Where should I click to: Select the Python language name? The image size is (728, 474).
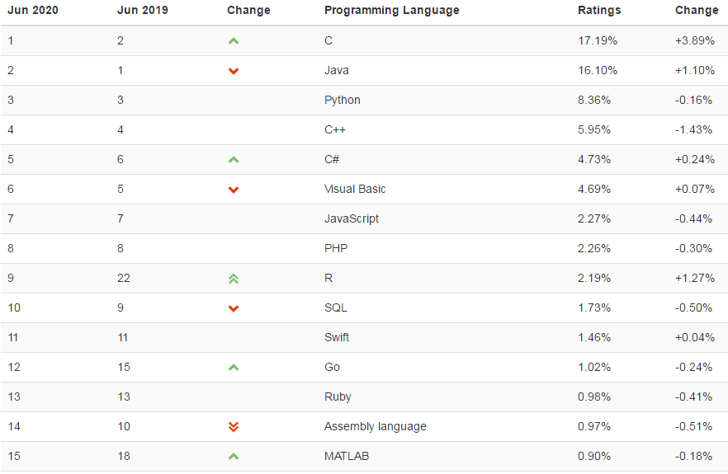343,100
